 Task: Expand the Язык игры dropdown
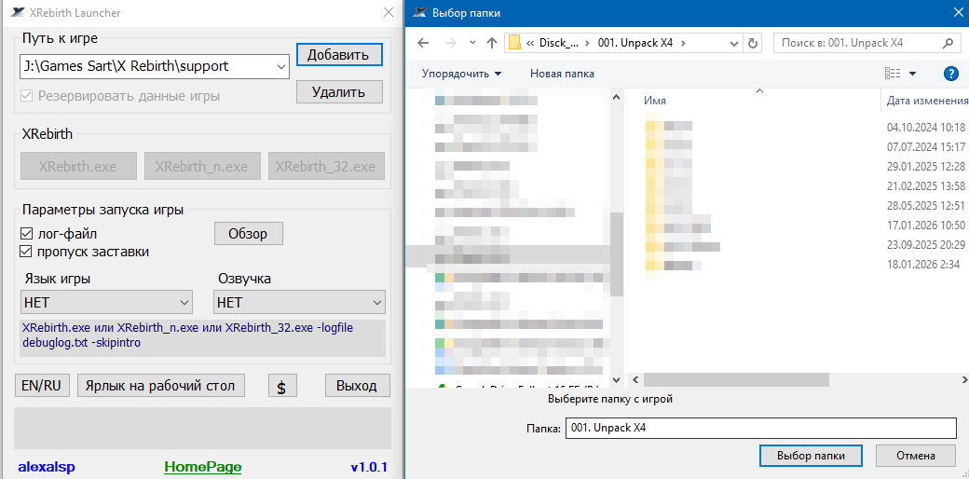[182, 303]
